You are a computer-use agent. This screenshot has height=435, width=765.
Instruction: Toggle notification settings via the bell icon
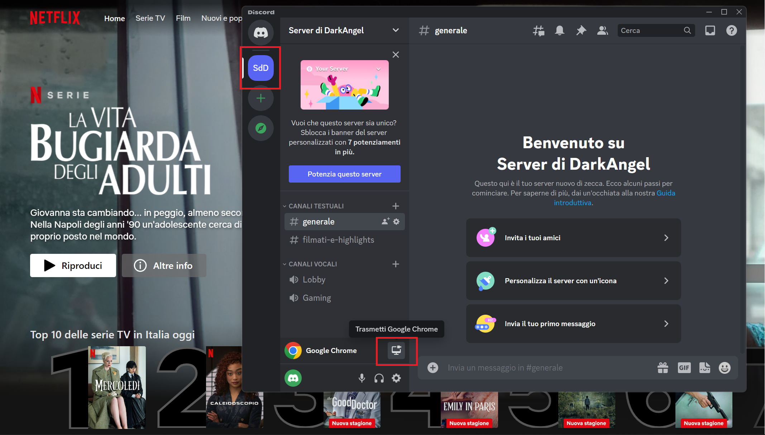559,30
